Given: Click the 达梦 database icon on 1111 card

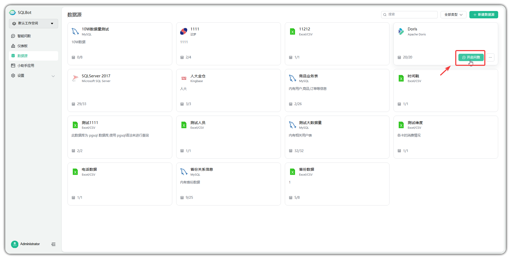Looking at the screenshot, I should (x=184, y=31).
